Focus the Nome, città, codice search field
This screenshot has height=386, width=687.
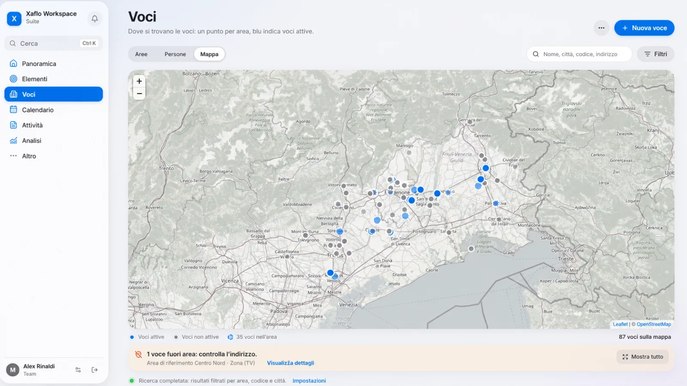click(x=579, y=54)
